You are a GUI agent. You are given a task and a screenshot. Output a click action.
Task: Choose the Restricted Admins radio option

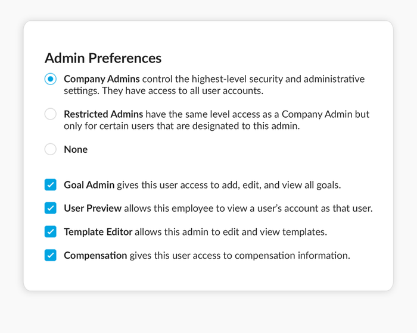click(51, 114)
